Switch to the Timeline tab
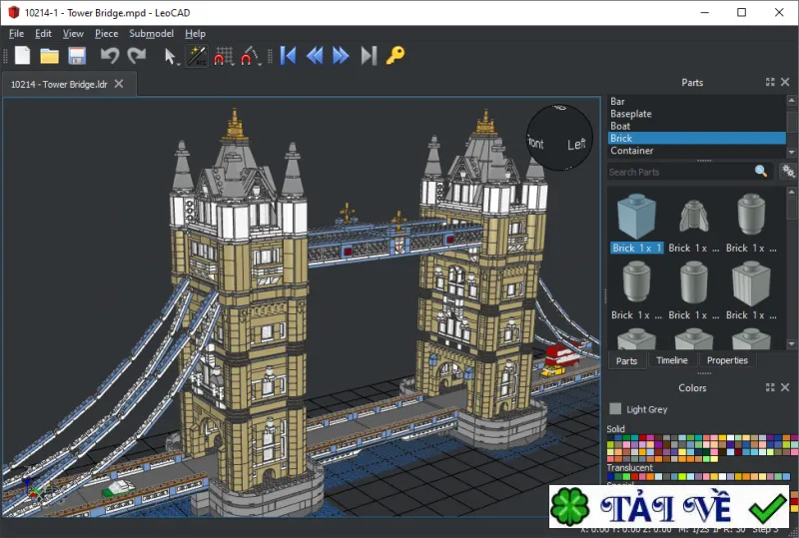 [672, 360]
